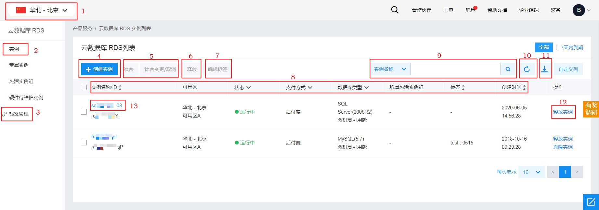Open 消息 notifications with red dot
The height and width of the screenshot is (210, 599).
click(471, 10)
